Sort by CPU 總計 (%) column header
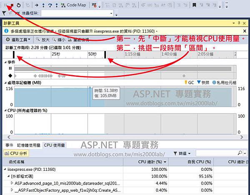This screenshot has height=195, width=250. (x=146, y=162)
